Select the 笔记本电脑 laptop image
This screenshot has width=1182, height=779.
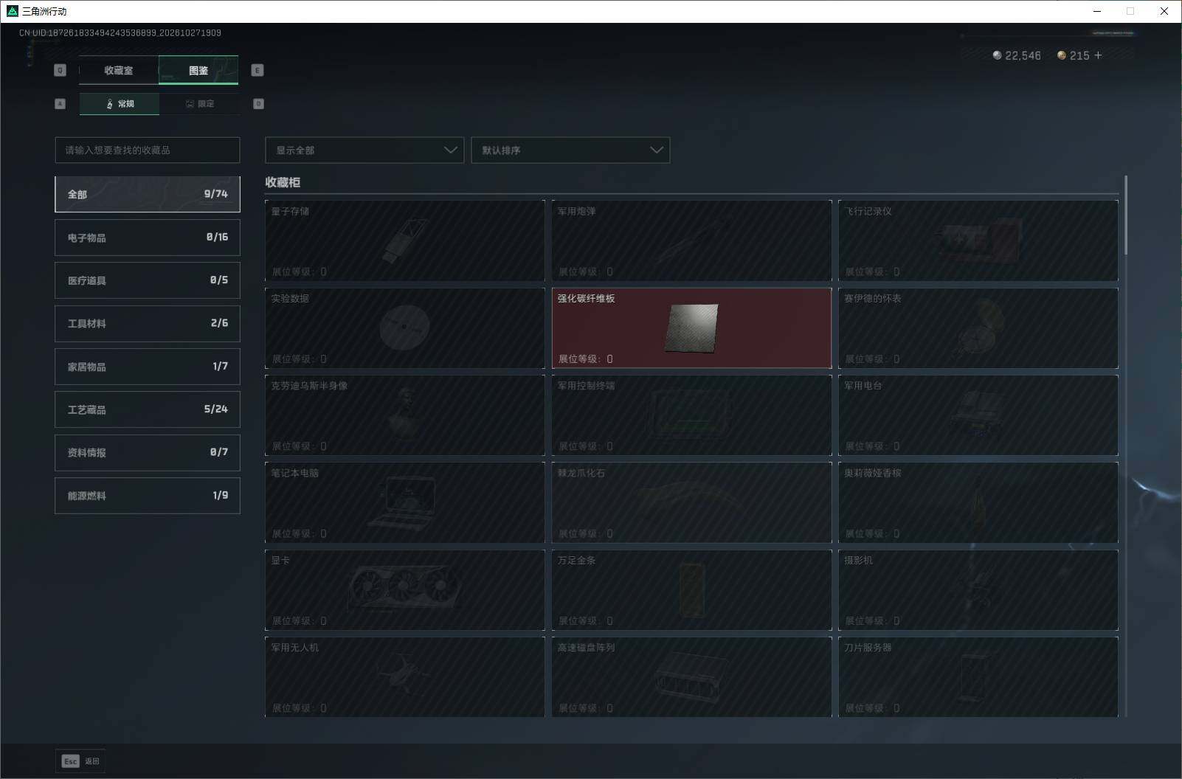point(402,502)
